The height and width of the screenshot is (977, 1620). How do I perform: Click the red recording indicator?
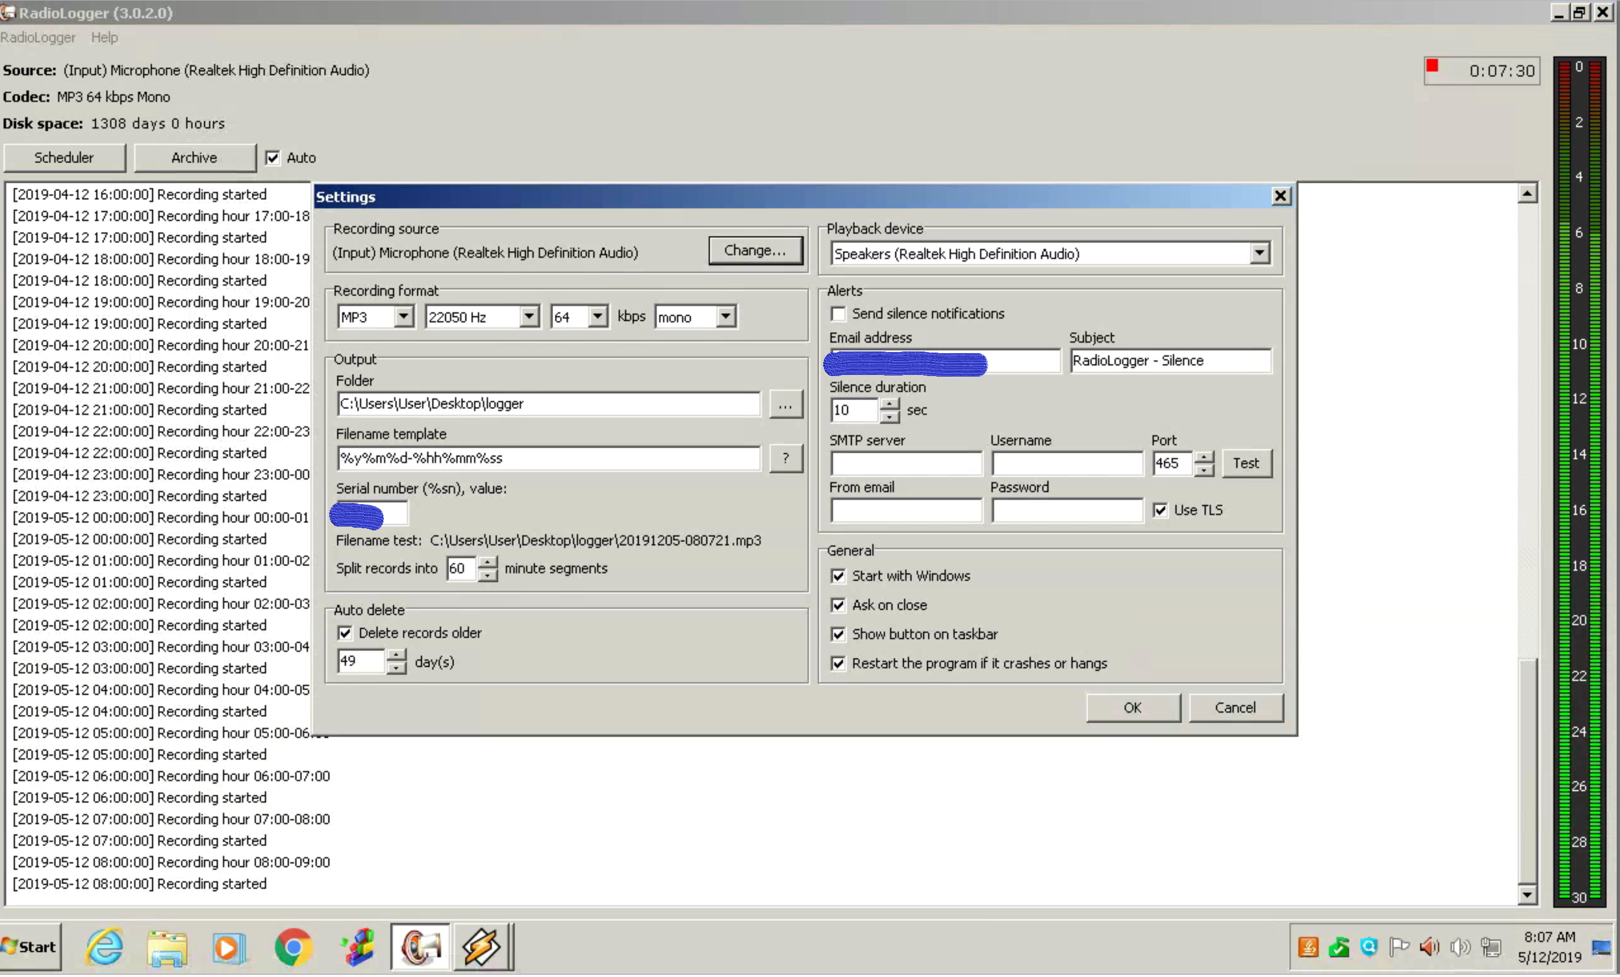pos(1432,65)
